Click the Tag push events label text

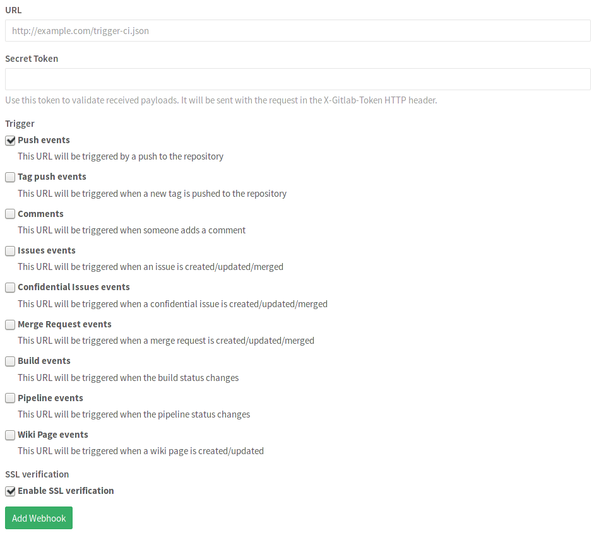[52, 177]
